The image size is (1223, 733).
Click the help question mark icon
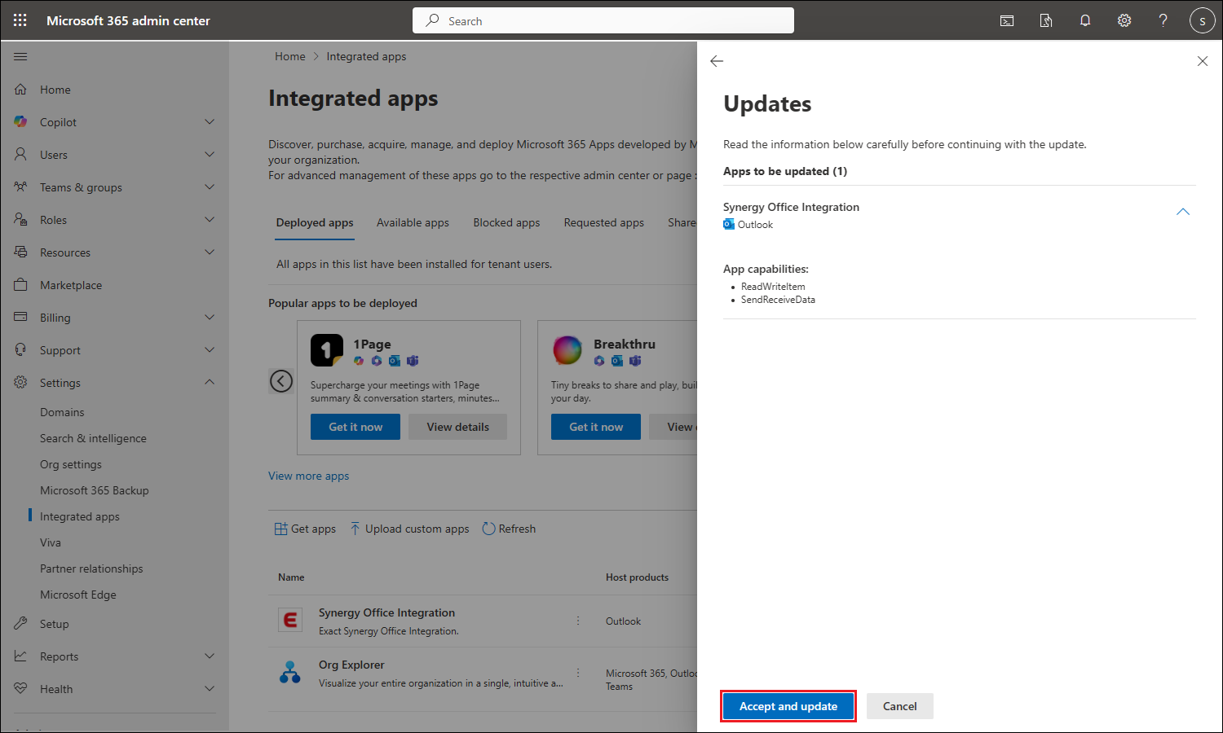(x=1163, y=20)
